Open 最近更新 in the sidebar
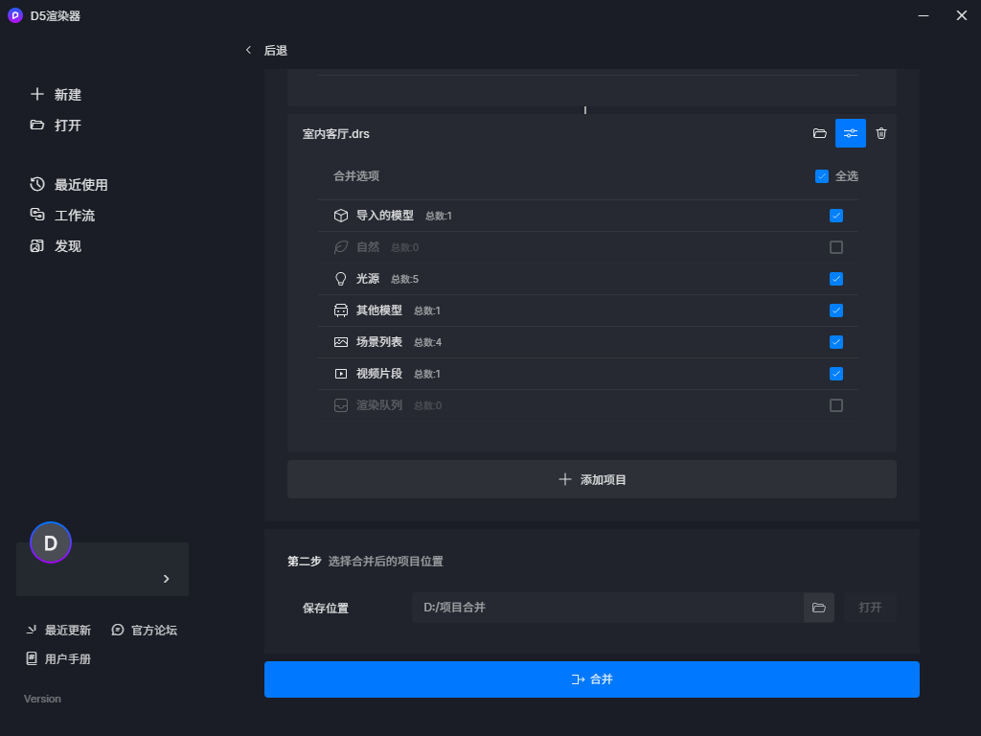981x736 pixels. 58,630
